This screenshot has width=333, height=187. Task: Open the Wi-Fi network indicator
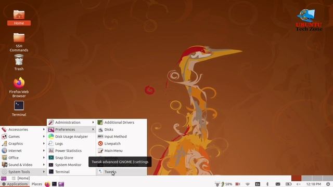coord(248,184)
